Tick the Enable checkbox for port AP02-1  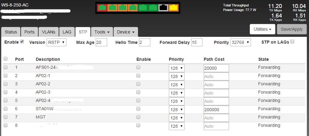coord(138,76)
